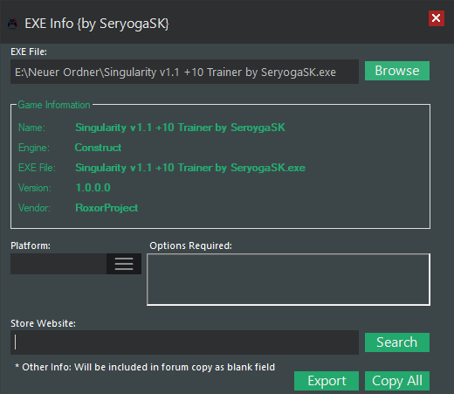
Task: Close the EXE Info window
Action: pyautogui.click(x=437, y=18)
